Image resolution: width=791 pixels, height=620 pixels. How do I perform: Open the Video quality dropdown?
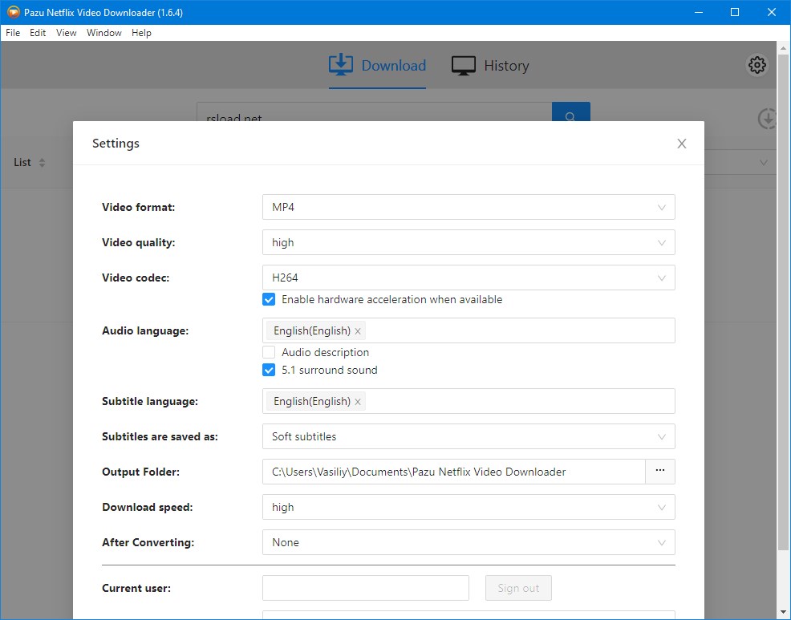click(469, 242)
